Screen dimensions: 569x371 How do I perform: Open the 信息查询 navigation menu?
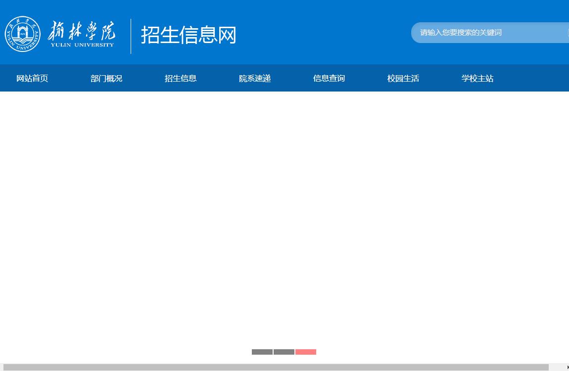click(x=329, y=78)
